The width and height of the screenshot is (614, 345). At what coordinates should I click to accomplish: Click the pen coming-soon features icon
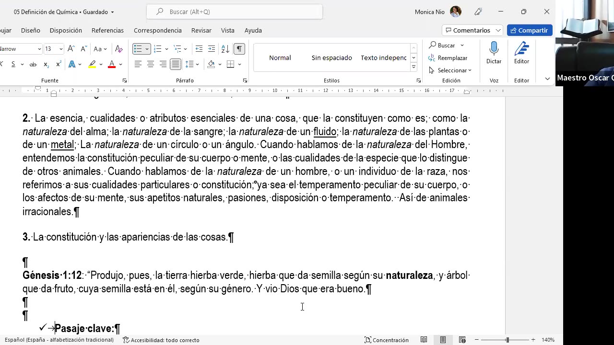pos(478,11)
